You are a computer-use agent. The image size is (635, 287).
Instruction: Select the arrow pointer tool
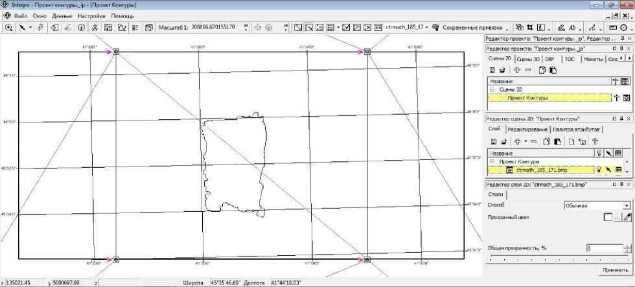coord(22,27)
